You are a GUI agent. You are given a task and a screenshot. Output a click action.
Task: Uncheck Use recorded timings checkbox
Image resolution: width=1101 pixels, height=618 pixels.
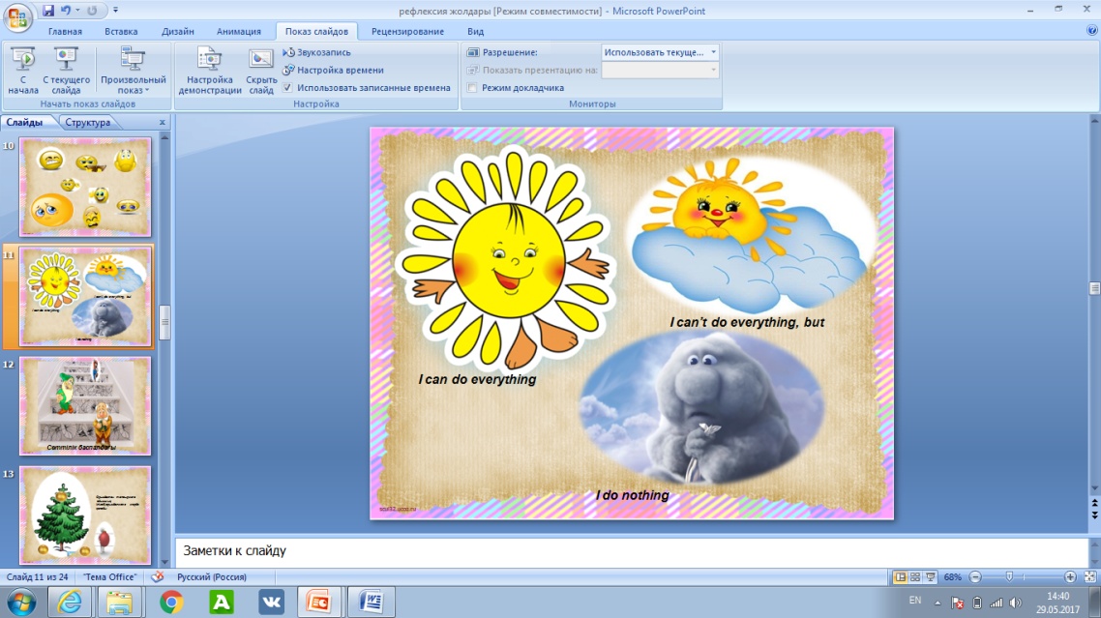(x=287, y=88)
